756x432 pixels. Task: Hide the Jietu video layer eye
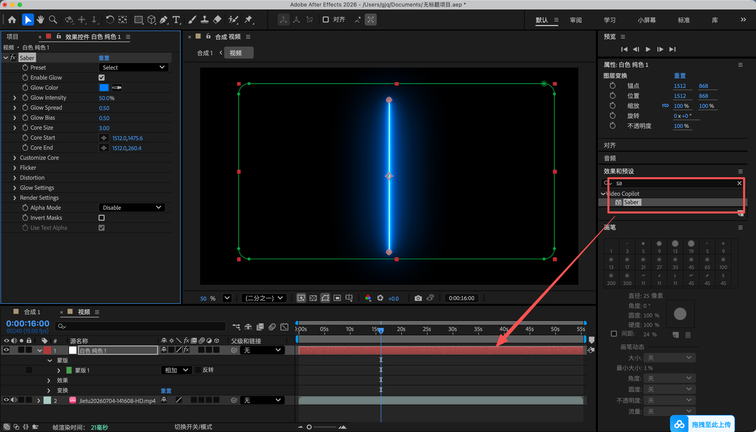(6, 400)
